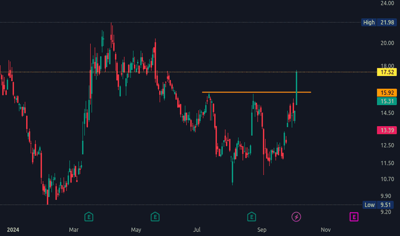Click the 20.00 price scale value
Screen dimensions: 400x236
tap(387, 43)
